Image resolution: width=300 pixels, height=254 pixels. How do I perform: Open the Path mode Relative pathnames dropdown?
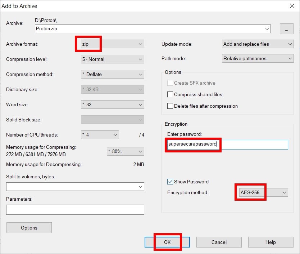click(x=258, y=58)
